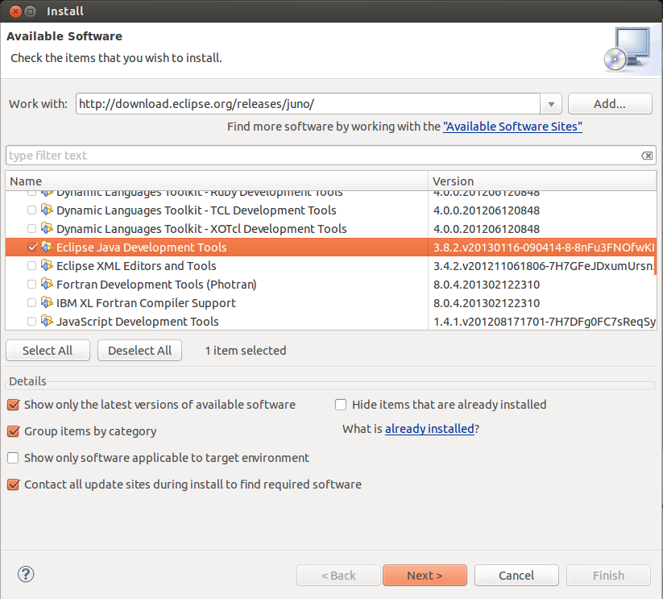The width and height of the screenshot is (663, 599).
Task: Click the Finish button
Action: (608, 576)
